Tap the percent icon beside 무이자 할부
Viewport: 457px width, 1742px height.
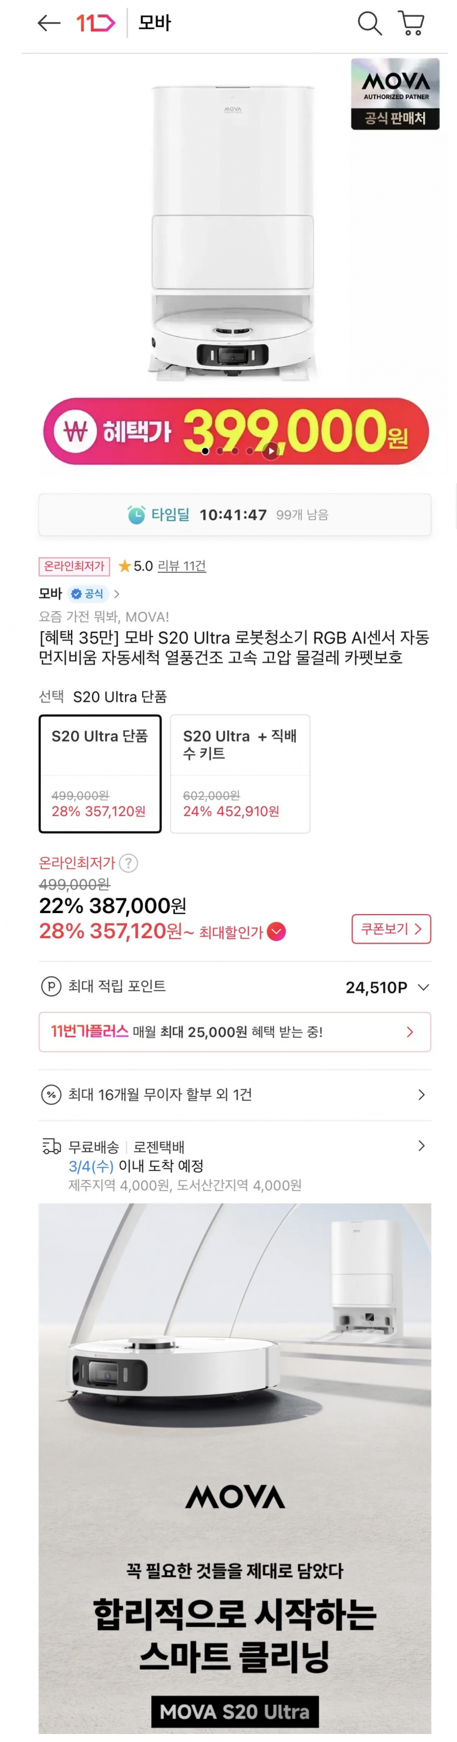(52, 1094)
